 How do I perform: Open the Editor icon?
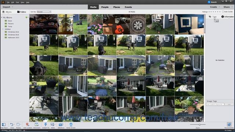(53, 125)
